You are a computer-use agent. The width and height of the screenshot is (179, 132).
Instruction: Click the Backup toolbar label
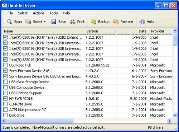104,22
